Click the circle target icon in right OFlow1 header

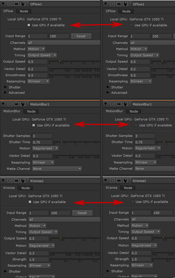click(x=113, y=4)
